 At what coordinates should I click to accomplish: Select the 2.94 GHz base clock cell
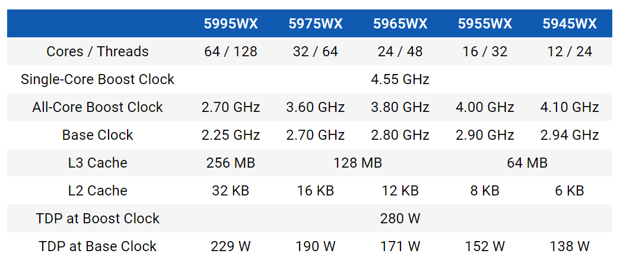pyautogui.click(x=570, y=135)
